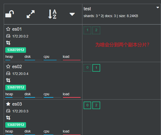
Task: Click es02 node name
Action: pos(17,67)
